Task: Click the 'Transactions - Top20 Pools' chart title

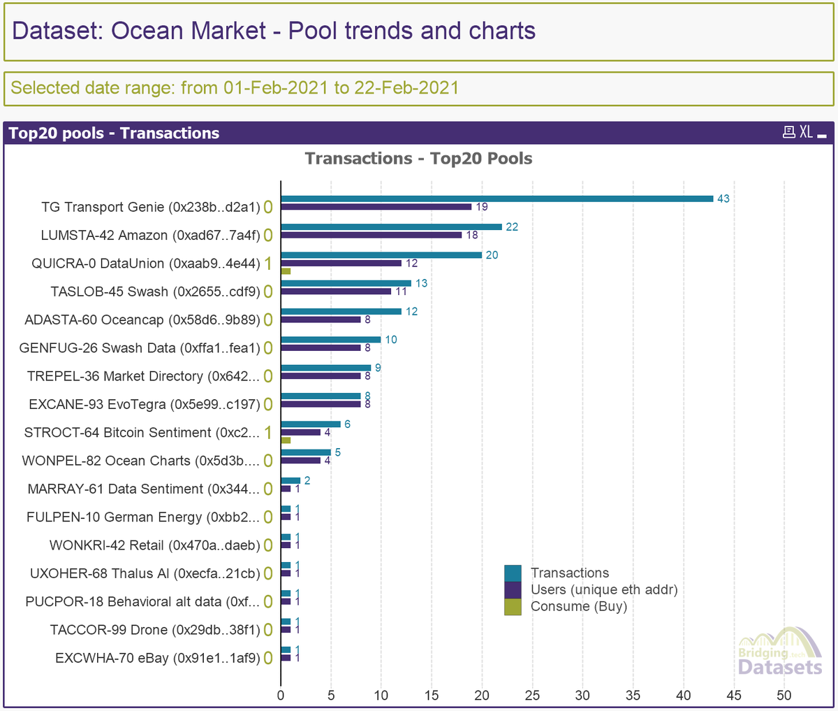Action: (418, 159)
